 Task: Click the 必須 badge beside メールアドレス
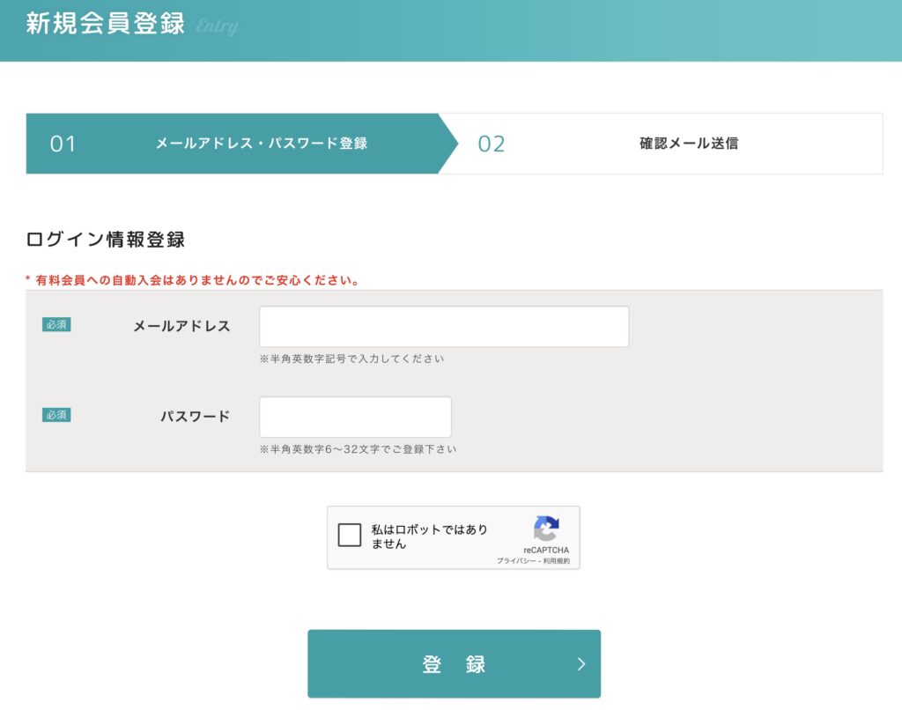tap(56, 325)
